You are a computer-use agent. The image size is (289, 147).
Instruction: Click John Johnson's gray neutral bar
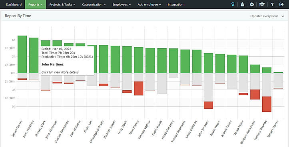click(x=209, y=87)
